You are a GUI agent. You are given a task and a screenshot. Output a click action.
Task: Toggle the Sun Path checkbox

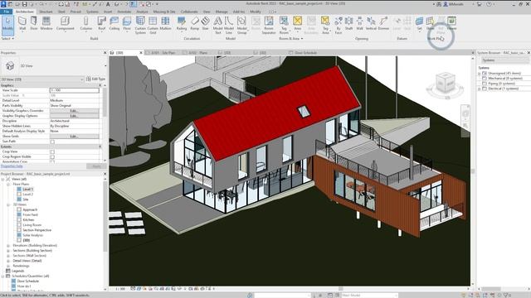(52, 142)
